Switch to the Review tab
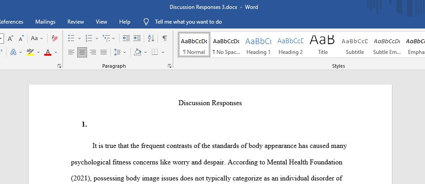This screenshot has width=425, height=184. click(75, 22)
